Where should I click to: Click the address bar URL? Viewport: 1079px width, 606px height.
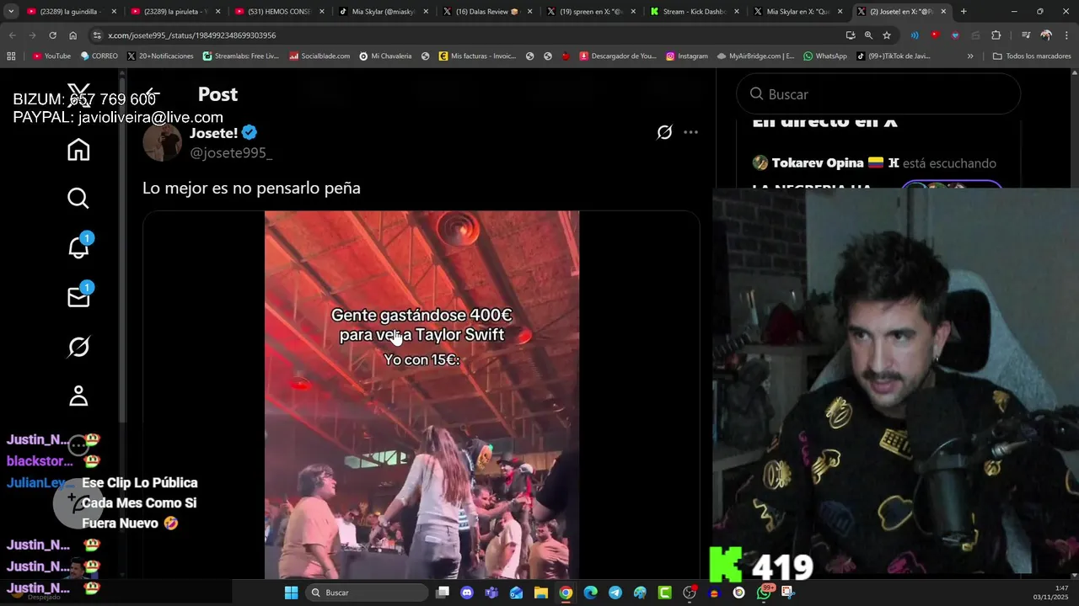click(192, 35)
